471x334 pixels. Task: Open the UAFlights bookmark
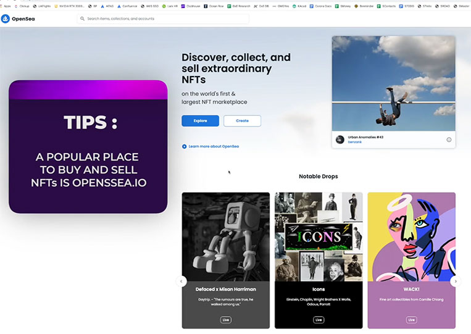(42, 6)
